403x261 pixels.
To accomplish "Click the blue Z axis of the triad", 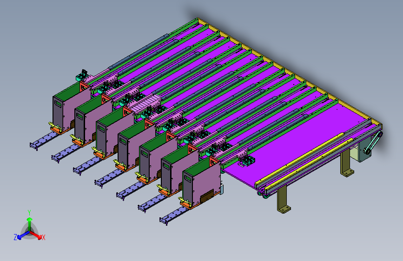I will pyautogui.click(x=23, y=235).
